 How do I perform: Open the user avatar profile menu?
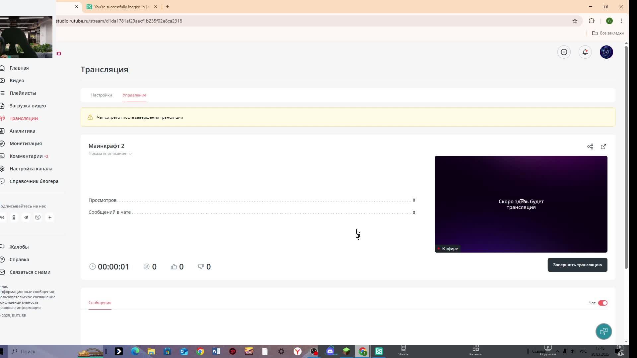pos(606,52)
